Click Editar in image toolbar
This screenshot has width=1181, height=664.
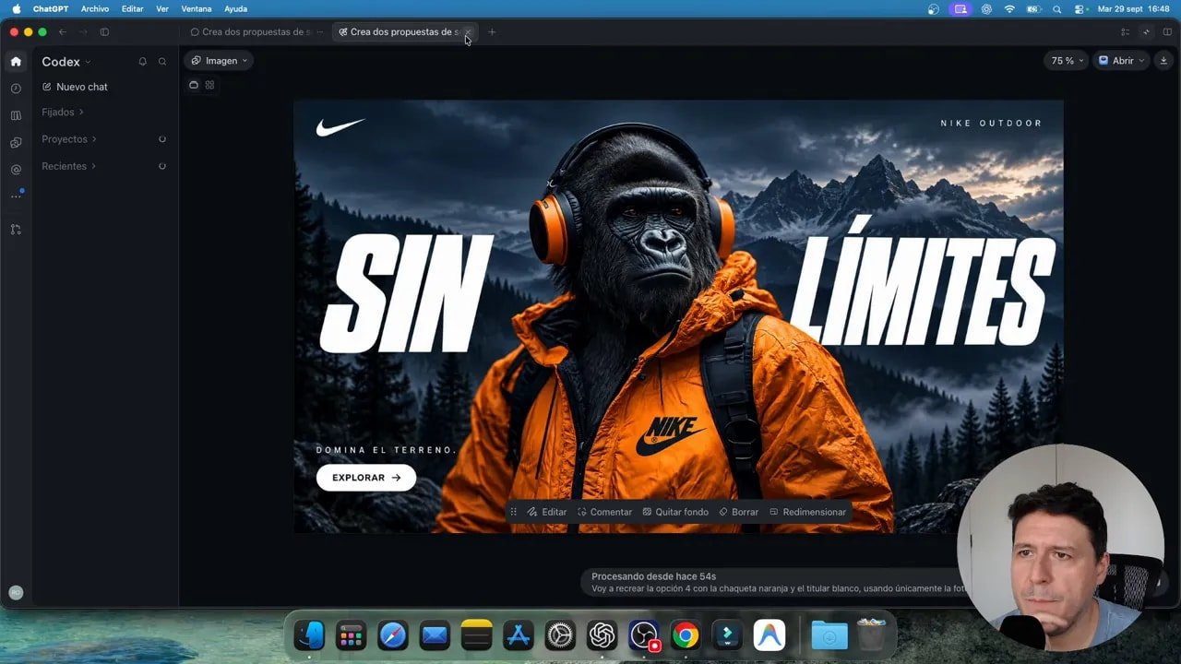pos(547,512)
